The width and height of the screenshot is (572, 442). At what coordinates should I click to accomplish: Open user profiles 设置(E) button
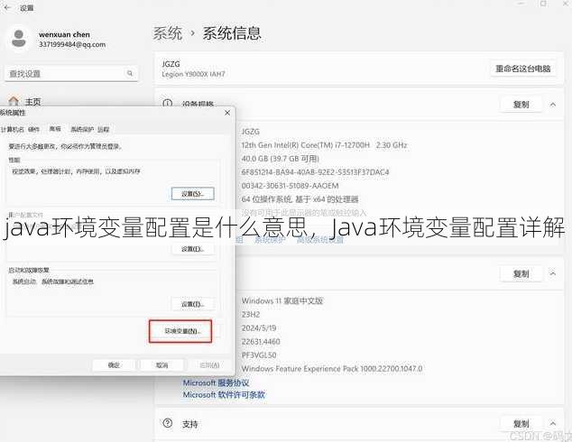point(192,249)
